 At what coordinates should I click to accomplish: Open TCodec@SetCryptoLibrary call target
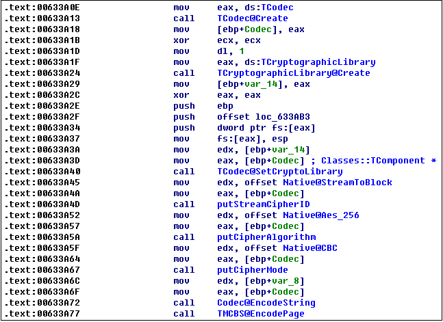[x=280, y=172]
